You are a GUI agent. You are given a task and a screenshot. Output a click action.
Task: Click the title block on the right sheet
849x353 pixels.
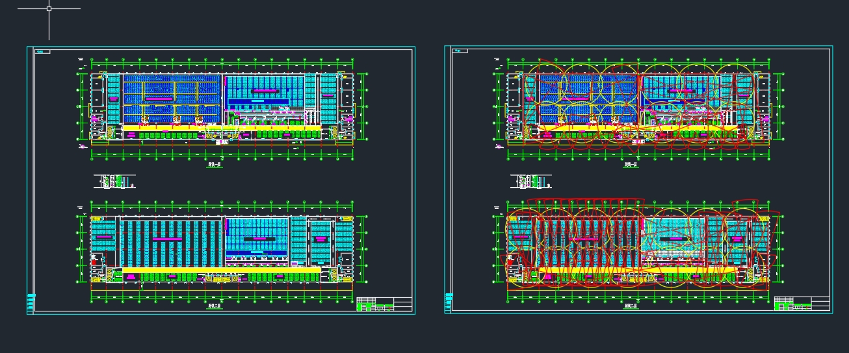[802, 304]
